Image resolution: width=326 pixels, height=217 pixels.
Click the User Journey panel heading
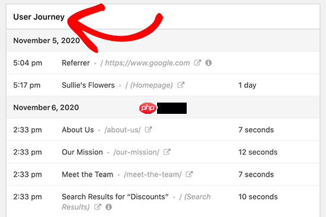(x=39, y=17)
